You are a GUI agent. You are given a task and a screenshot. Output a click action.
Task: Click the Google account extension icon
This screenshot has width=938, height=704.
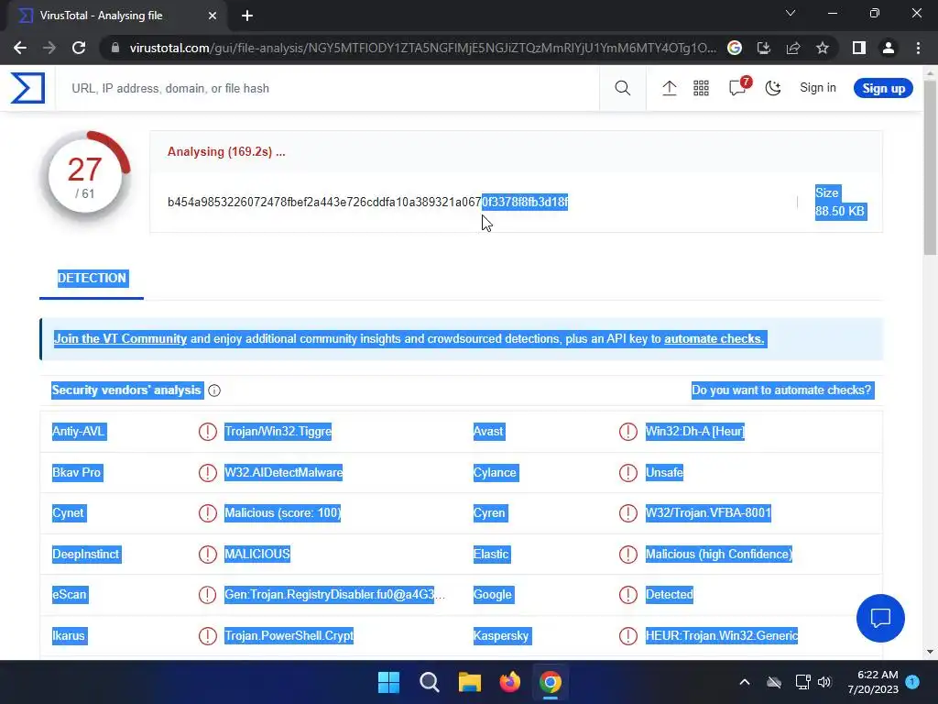tap(735, 48)
